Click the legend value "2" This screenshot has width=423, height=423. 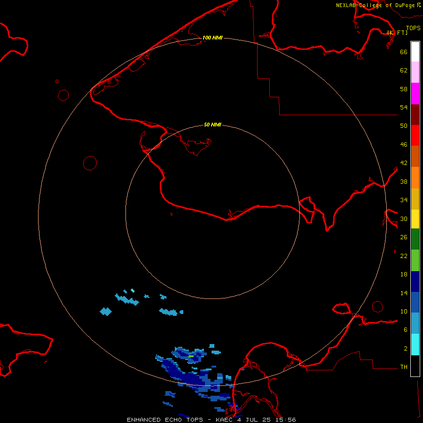pyautogui.click(x=406, y=349)
